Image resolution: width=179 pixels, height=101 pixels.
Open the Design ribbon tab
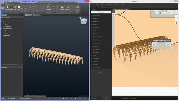click(29, 4)
